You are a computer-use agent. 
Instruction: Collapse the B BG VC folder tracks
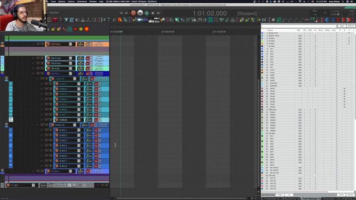click(x=6, y=124)
